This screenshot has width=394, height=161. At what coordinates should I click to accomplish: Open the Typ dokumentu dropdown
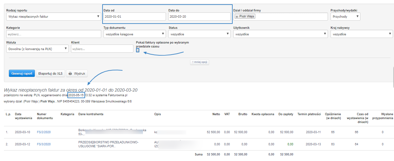(x=134, y=34)
